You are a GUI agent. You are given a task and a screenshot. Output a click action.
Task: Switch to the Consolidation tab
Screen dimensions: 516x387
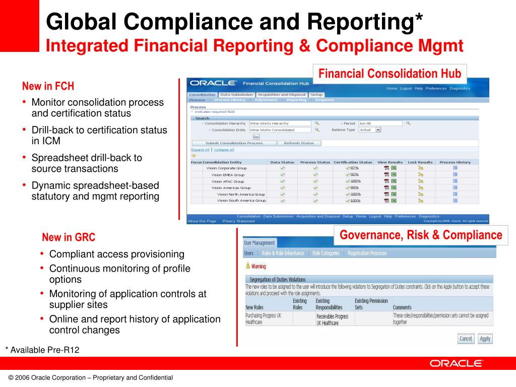point(202,95)
